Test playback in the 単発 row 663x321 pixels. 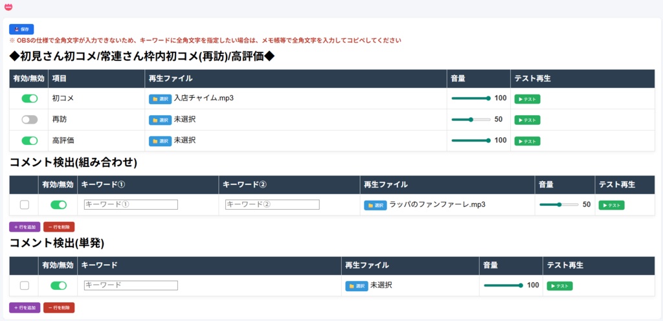[559, 286]
